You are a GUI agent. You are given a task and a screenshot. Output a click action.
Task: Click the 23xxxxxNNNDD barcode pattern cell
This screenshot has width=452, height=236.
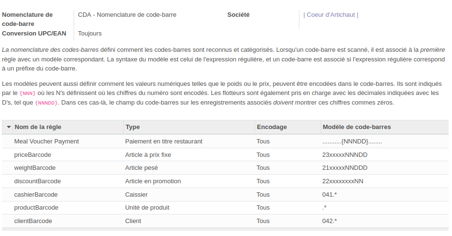click(345, 155)
